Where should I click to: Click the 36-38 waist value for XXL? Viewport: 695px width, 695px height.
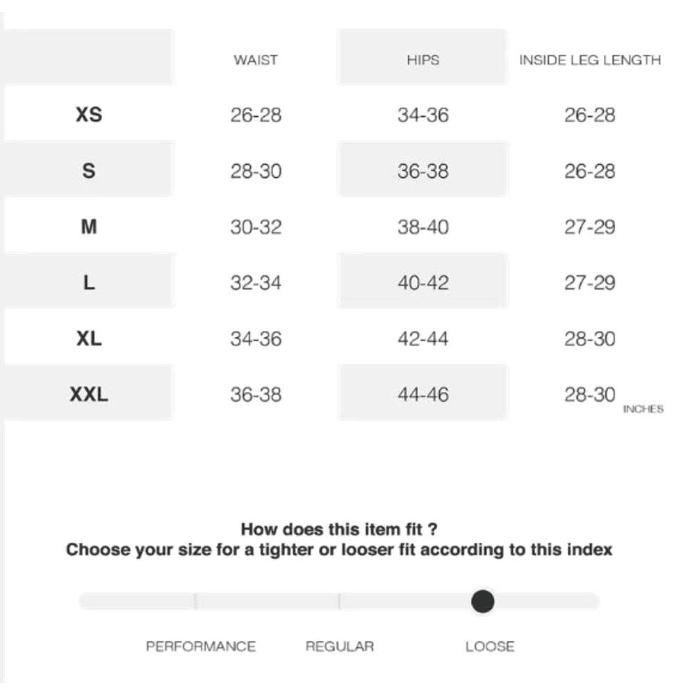(256, 395)
